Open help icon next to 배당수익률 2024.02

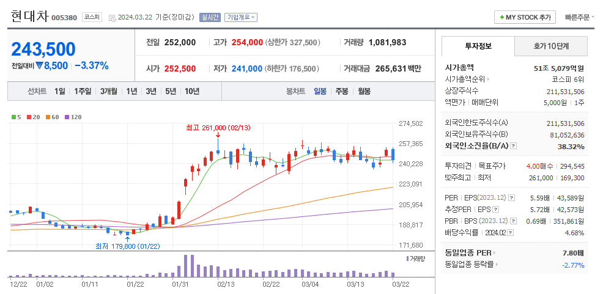pos(510,232)
